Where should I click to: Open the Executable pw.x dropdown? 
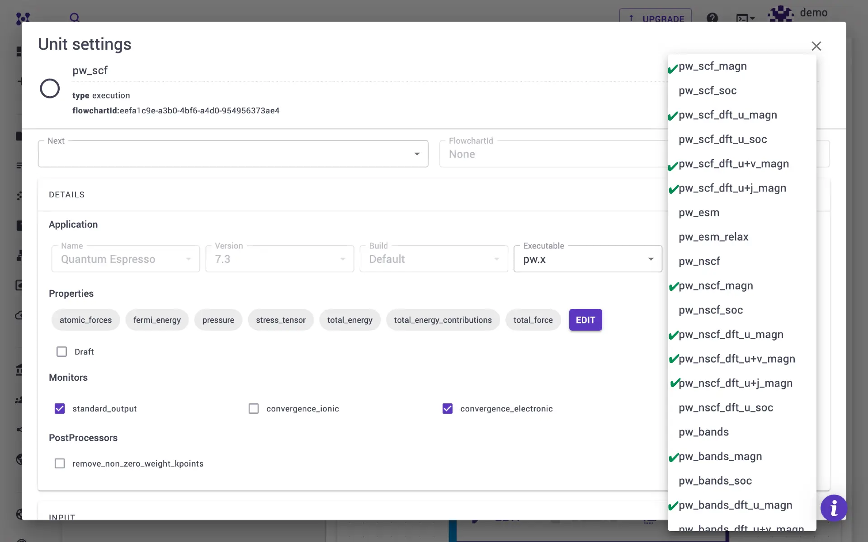click(x=588, y=259)
